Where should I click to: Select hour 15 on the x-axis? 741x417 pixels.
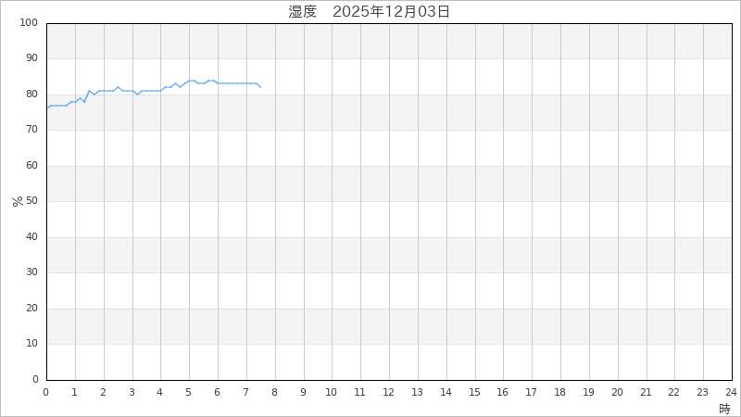point(474,392)
